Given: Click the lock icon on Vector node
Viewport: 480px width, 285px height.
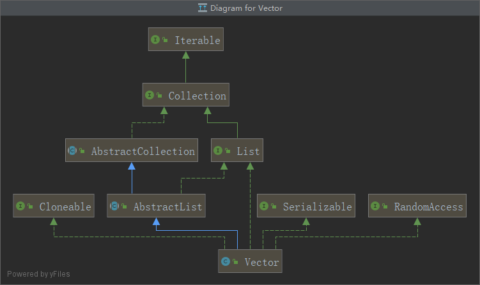Looking at the screenshot, I should tap(235, 262).
